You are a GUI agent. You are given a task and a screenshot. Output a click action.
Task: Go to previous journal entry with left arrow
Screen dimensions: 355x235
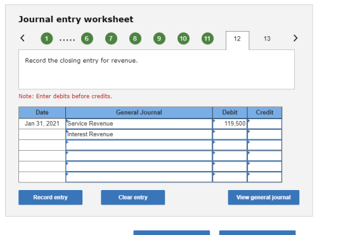coord(22,38)
